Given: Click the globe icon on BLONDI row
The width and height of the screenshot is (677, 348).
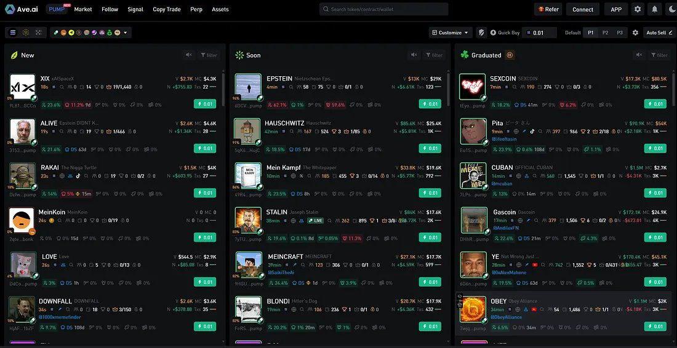Looking at the screenshot, I should 294,310.
